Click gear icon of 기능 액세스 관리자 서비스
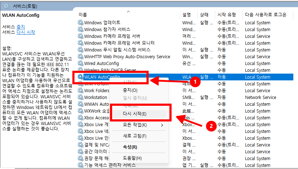298x169 pixels. [x=81, y=165]
